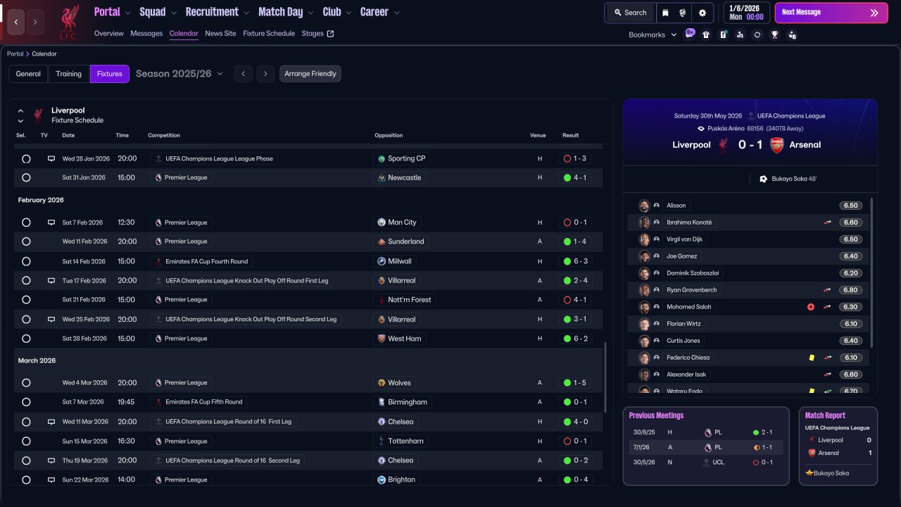Screen dimensions: 901x507
Task: Switch to the Training tab
Action: [x=69, y=74]
